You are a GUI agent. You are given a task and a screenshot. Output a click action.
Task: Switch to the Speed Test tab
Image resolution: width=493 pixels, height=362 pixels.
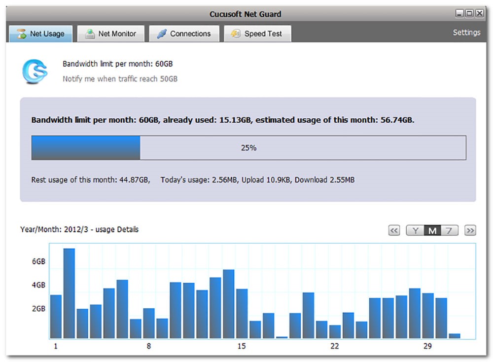pos(257,34)
